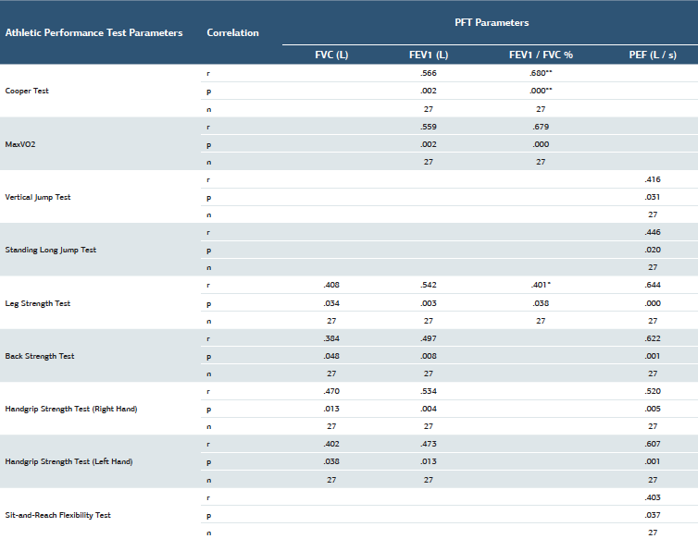Viewport: 698px width, 539px height.
Task: Select the MaxVO2 value ".679"
Action: pos(541,127)
